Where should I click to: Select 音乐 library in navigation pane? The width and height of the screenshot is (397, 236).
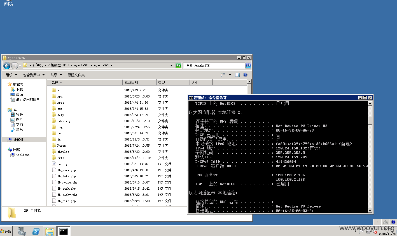point(19,130)
